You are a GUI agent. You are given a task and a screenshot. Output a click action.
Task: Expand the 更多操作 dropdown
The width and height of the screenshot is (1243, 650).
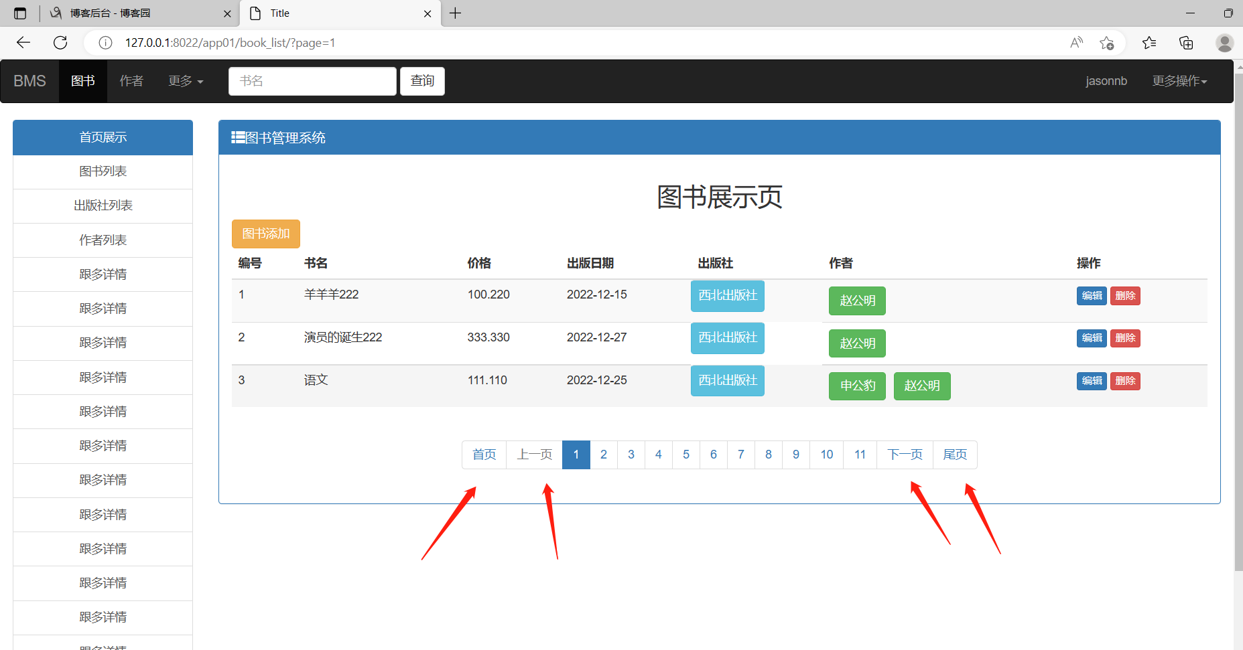(x=1179, y=81)
